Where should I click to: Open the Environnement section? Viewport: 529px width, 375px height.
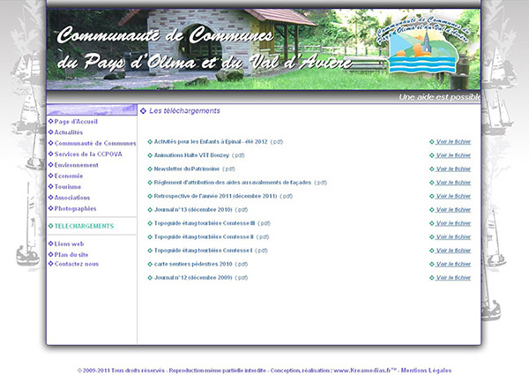[x=76, y=165]
